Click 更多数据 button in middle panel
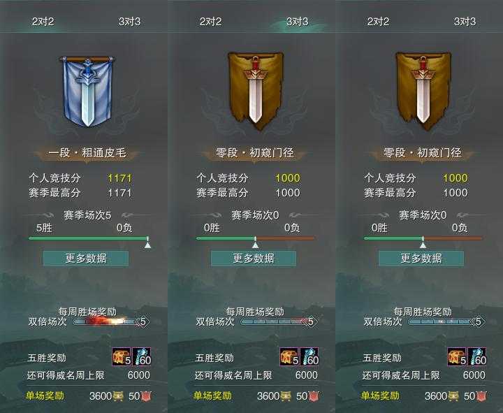Viewport: 503px width, 413px height. [254, 259]
